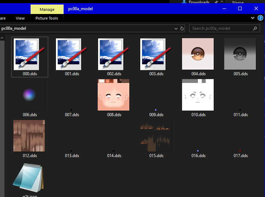Click the Name column header in background window
Image resolution: width=265 pixels, height=197 pixels.
coord(238,2)
